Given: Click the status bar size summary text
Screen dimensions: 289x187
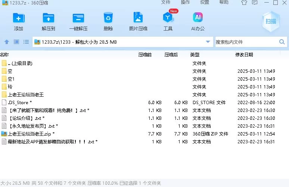Looking at the screenshot, I should pyautogui.click(x=81, y=183).
